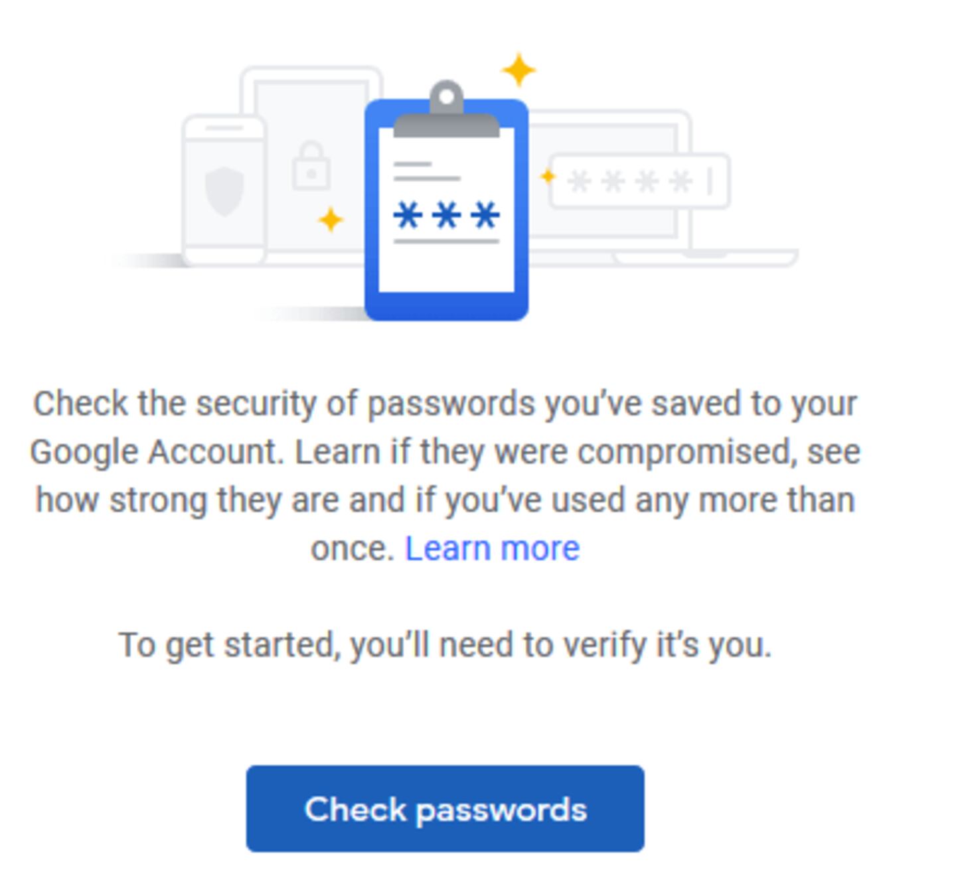Click the large yellow sparkle above the clipboard
Viewport: 956px width, 886px height.
coord(518,70)
